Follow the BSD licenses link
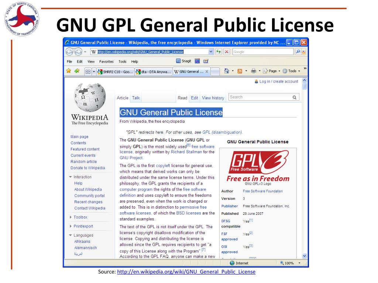This screenshot has width=378, height=283. pos(189,213)
